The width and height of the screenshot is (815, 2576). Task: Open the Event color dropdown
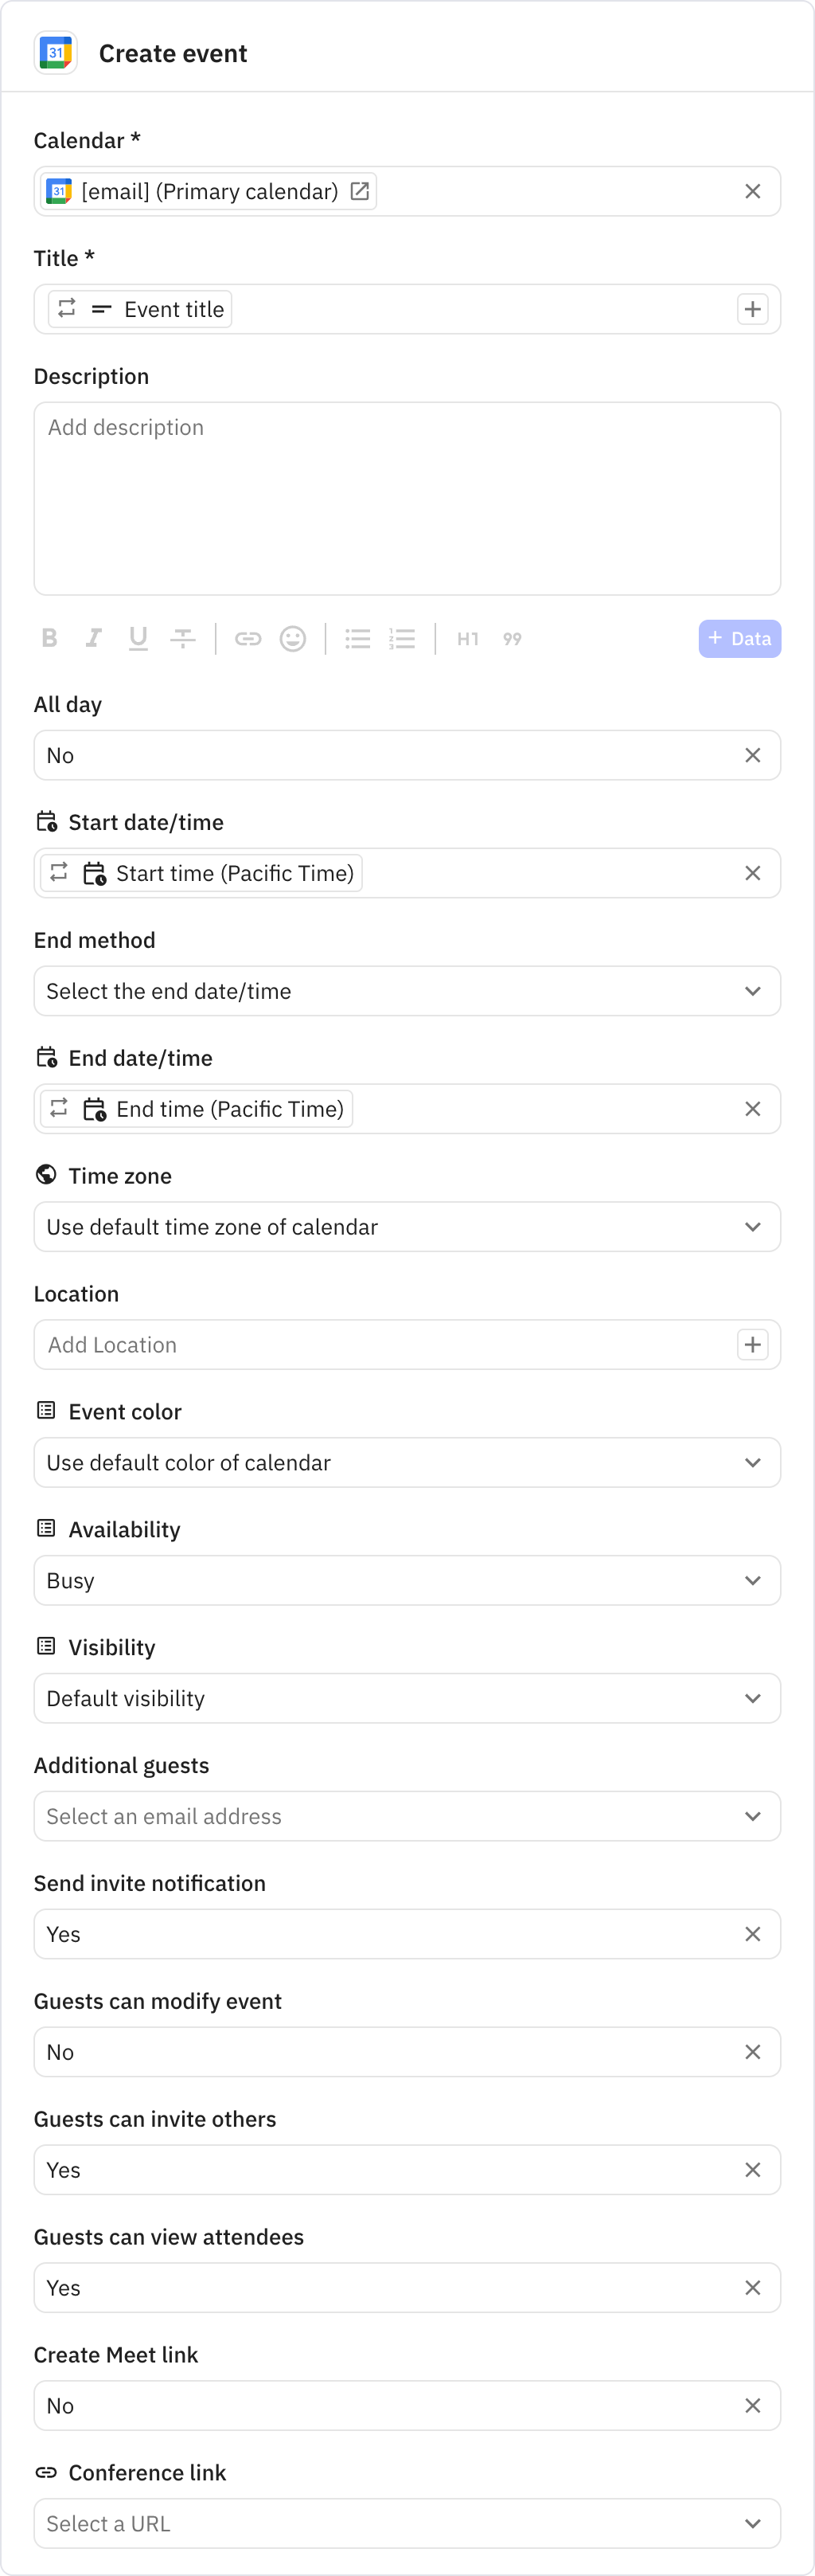pyautogui.click(x=753, y=1462)
